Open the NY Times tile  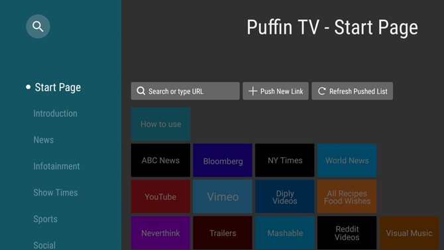point(285,160)
